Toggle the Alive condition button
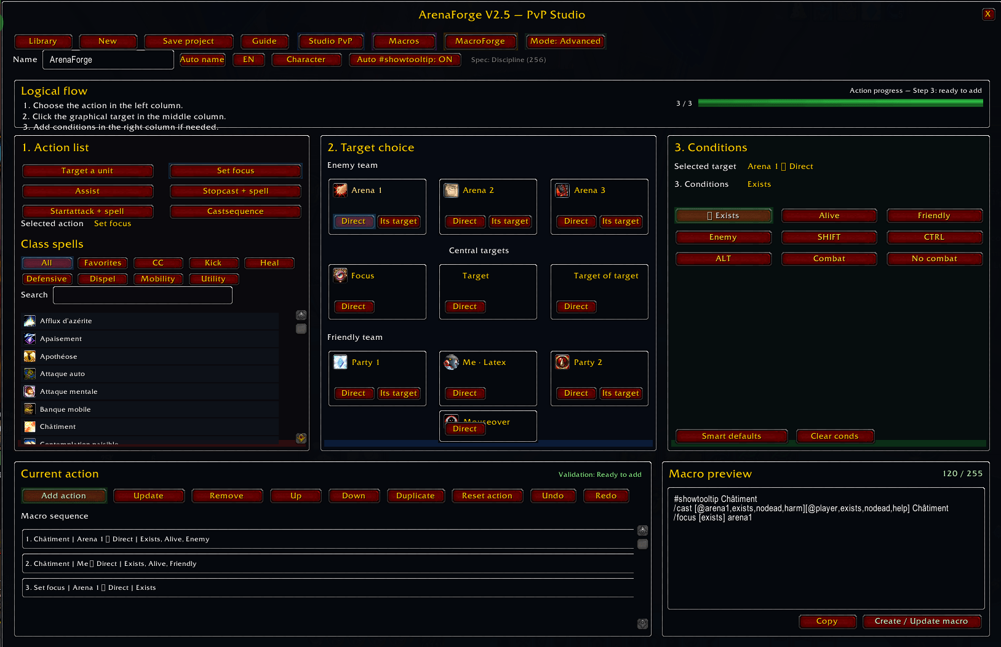The height and width of the screenshot is (647, 1001). click(x=829, y=216)
